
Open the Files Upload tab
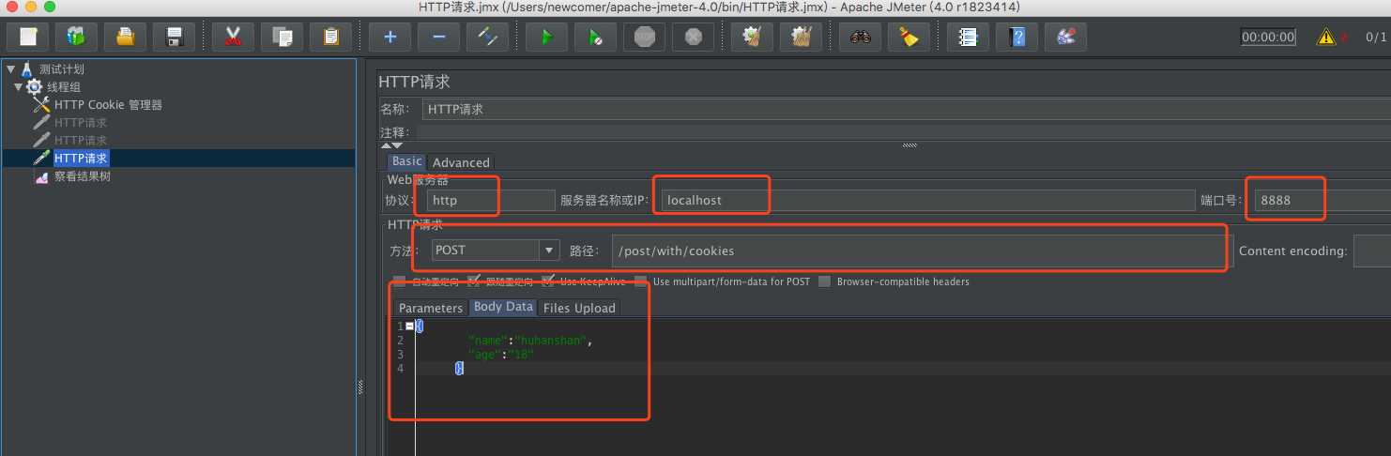579,308
